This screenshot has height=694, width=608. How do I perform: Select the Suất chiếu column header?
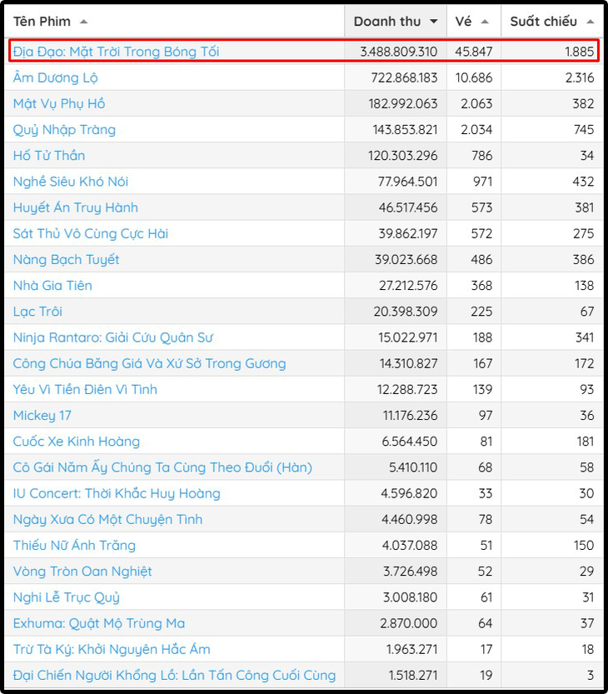pyautogui.click(x=543, y=22)
